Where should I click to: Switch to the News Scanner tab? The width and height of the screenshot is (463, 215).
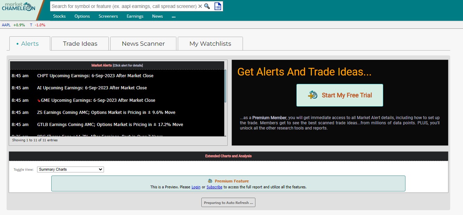143,44
